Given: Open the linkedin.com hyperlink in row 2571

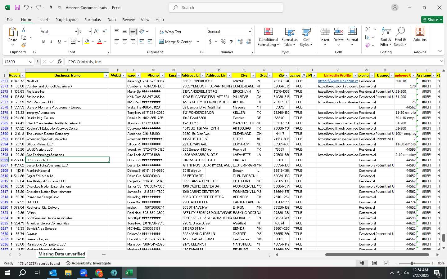Looking at the screenshot, I should coord(338,81).
